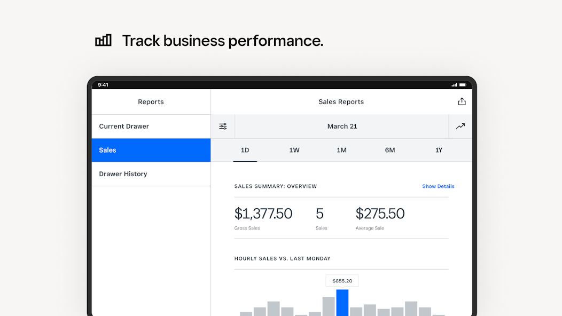Tap the battery status icon

[x=463, y=85]
